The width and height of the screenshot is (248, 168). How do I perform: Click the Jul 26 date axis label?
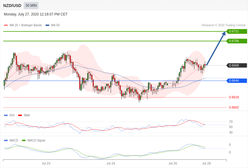click(173, 163)
